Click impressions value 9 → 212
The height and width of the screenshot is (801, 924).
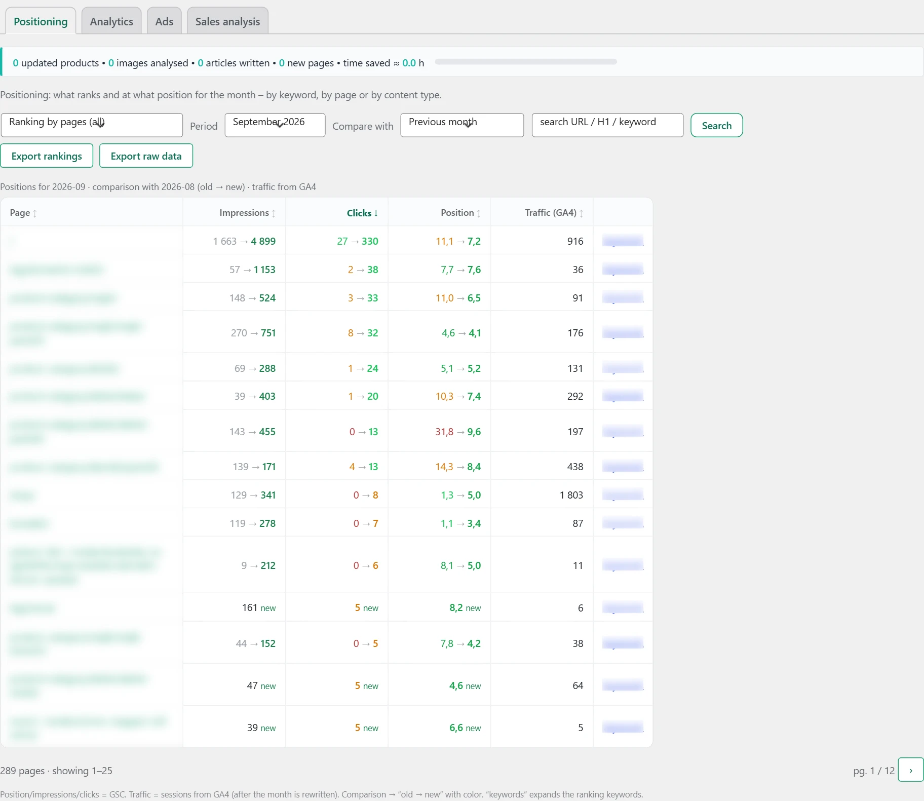tap(258, 565)
